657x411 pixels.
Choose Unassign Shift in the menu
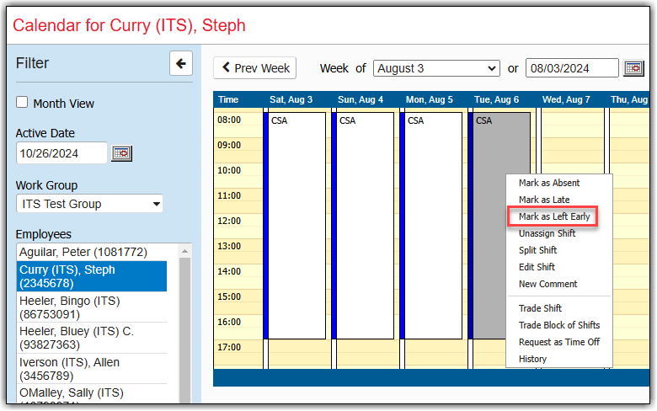(547, 233)
